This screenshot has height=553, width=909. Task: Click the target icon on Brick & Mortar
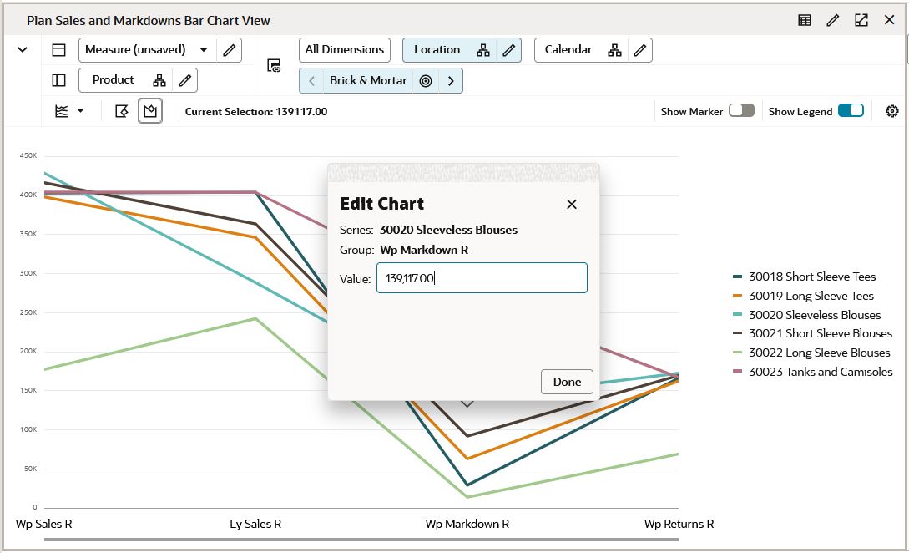point(426,81)
